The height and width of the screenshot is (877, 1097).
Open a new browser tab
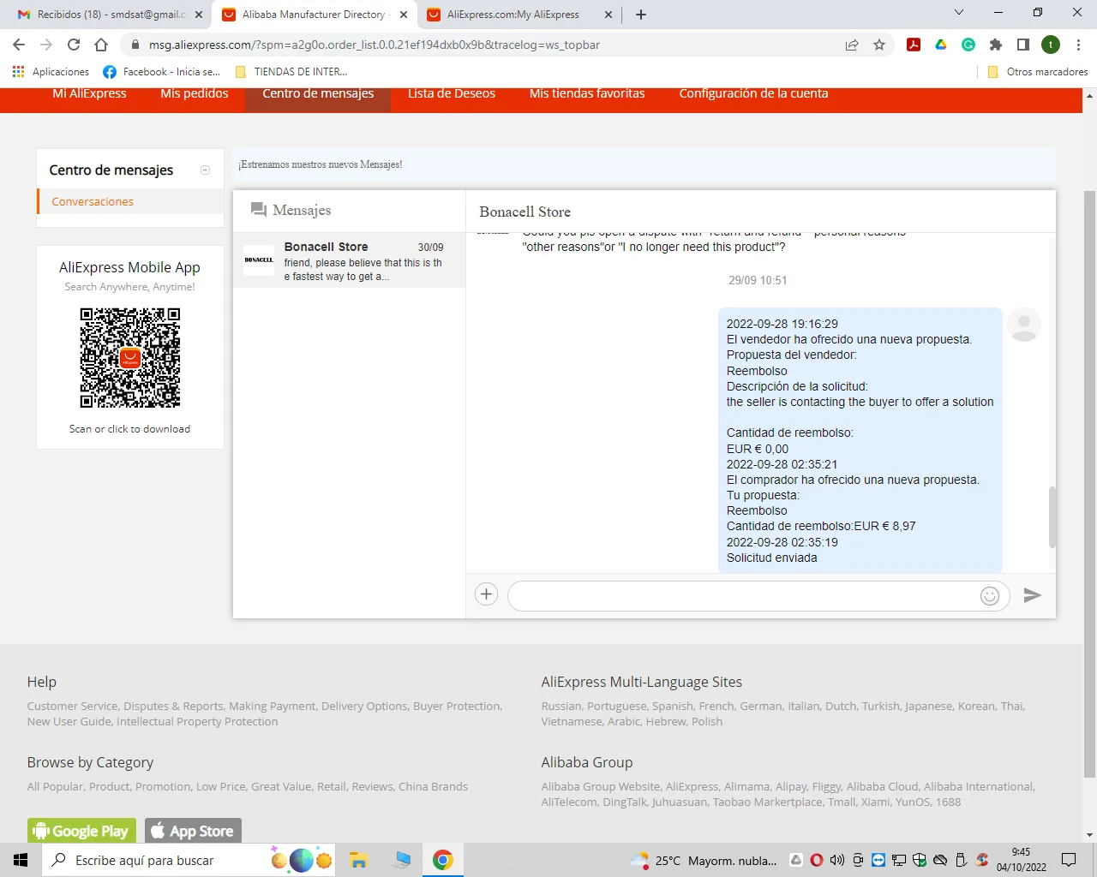point(641,14)
